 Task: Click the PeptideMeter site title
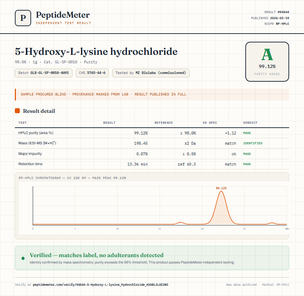(x=63, y=15)
